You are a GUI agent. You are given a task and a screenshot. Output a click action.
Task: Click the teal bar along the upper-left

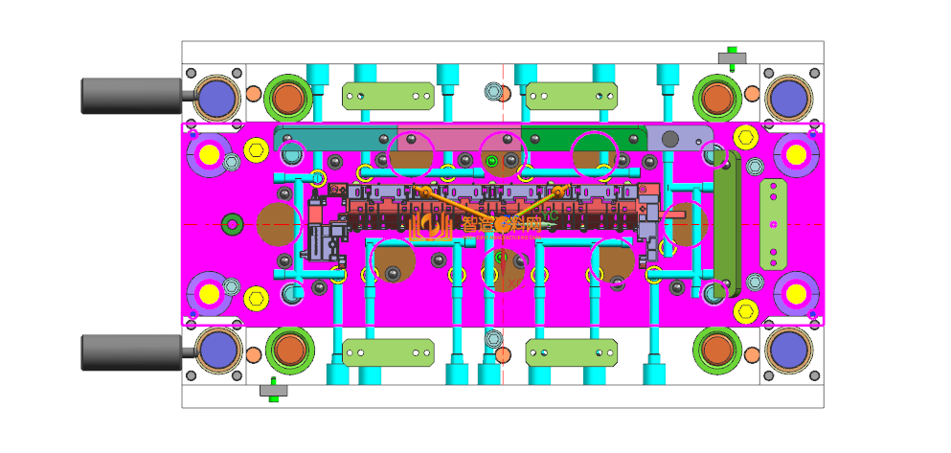(x=335, y=138)
